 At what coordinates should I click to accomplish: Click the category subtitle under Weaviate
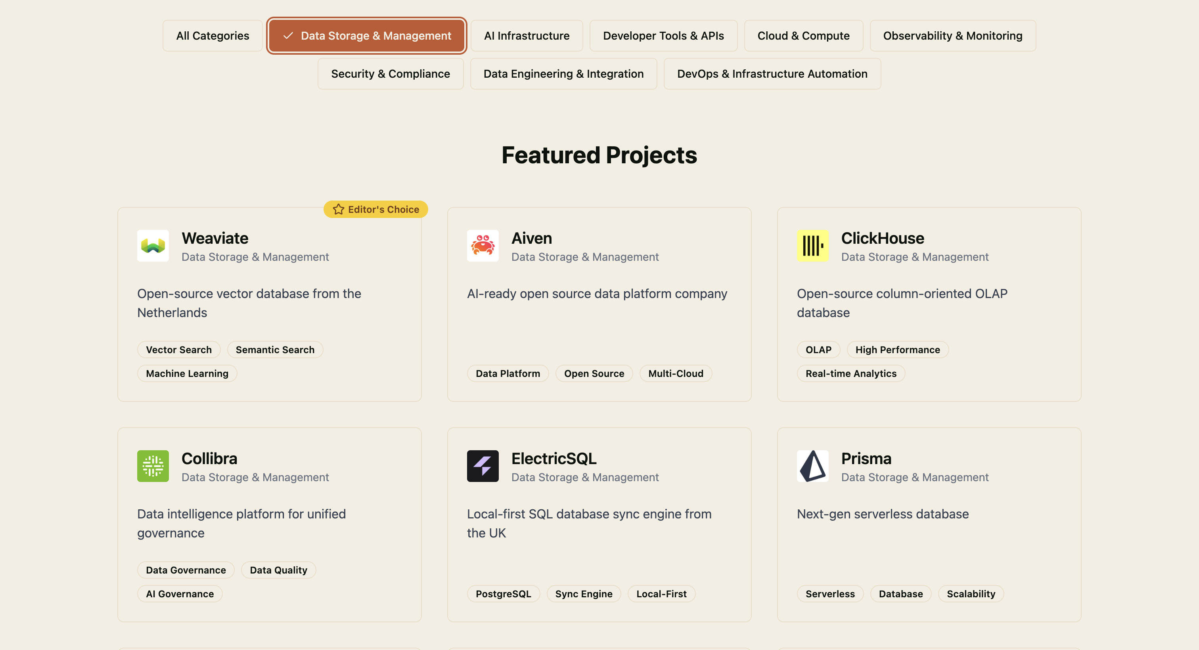(255, 257)
